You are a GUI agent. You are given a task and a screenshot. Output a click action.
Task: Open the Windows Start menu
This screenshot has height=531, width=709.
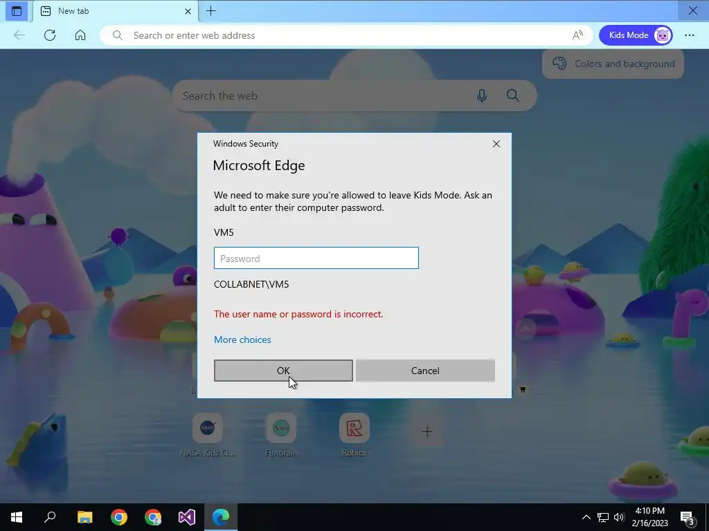point(17,517)
